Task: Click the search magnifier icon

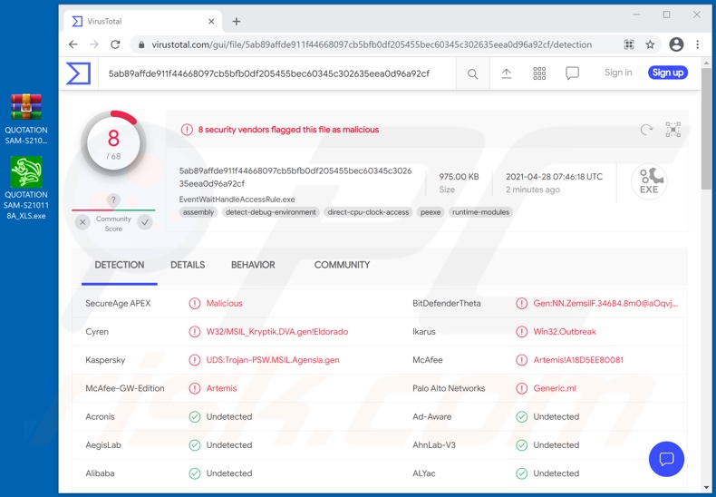Action: click(472, 74)
